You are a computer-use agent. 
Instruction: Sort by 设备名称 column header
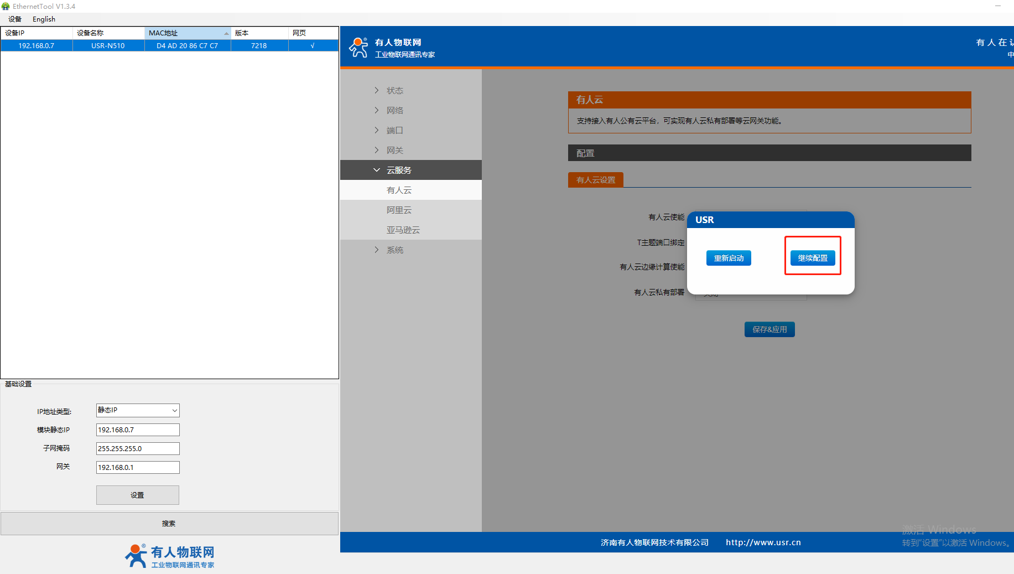coord(108,33)
